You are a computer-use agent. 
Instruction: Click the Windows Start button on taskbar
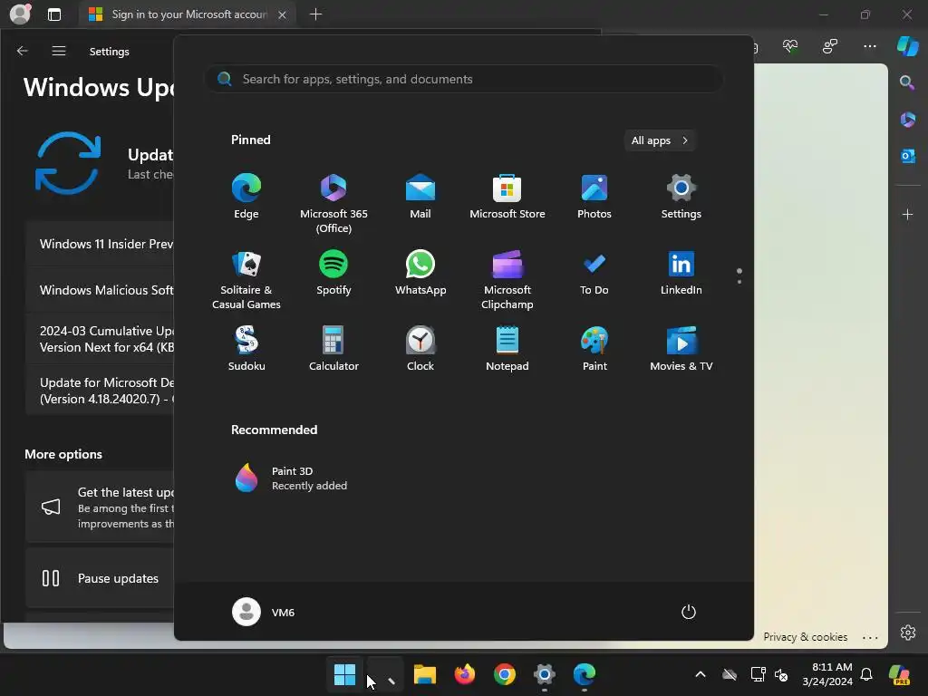click(344, 674)
